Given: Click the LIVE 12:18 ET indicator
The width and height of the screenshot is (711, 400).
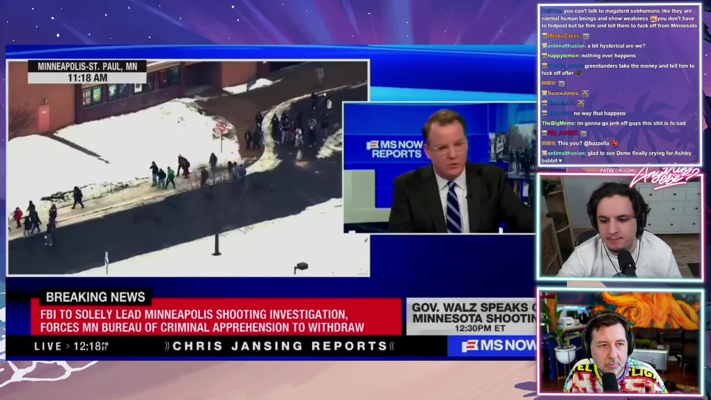Looking at the screenshot, I should [71, 346].
